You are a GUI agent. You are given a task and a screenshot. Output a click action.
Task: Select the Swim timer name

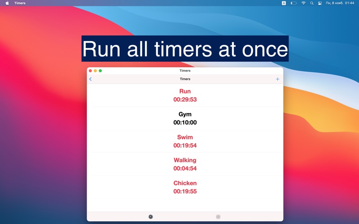click(185, 137)
